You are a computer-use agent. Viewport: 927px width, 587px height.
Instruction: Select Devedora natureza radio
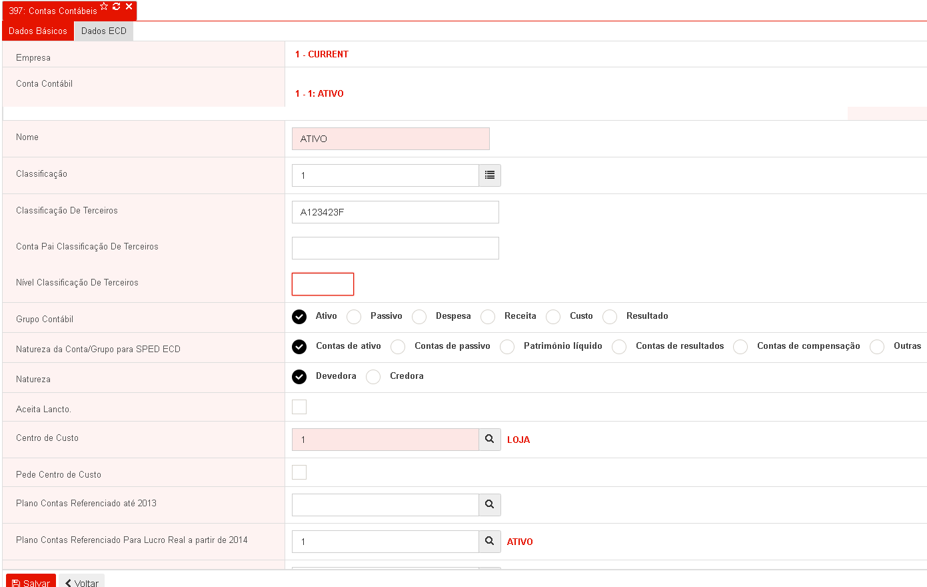(x=299, y=376)
